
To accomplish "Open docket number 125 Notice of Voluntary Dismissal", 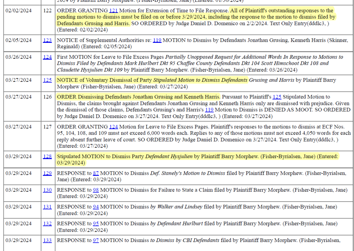I will coord(47,80).
